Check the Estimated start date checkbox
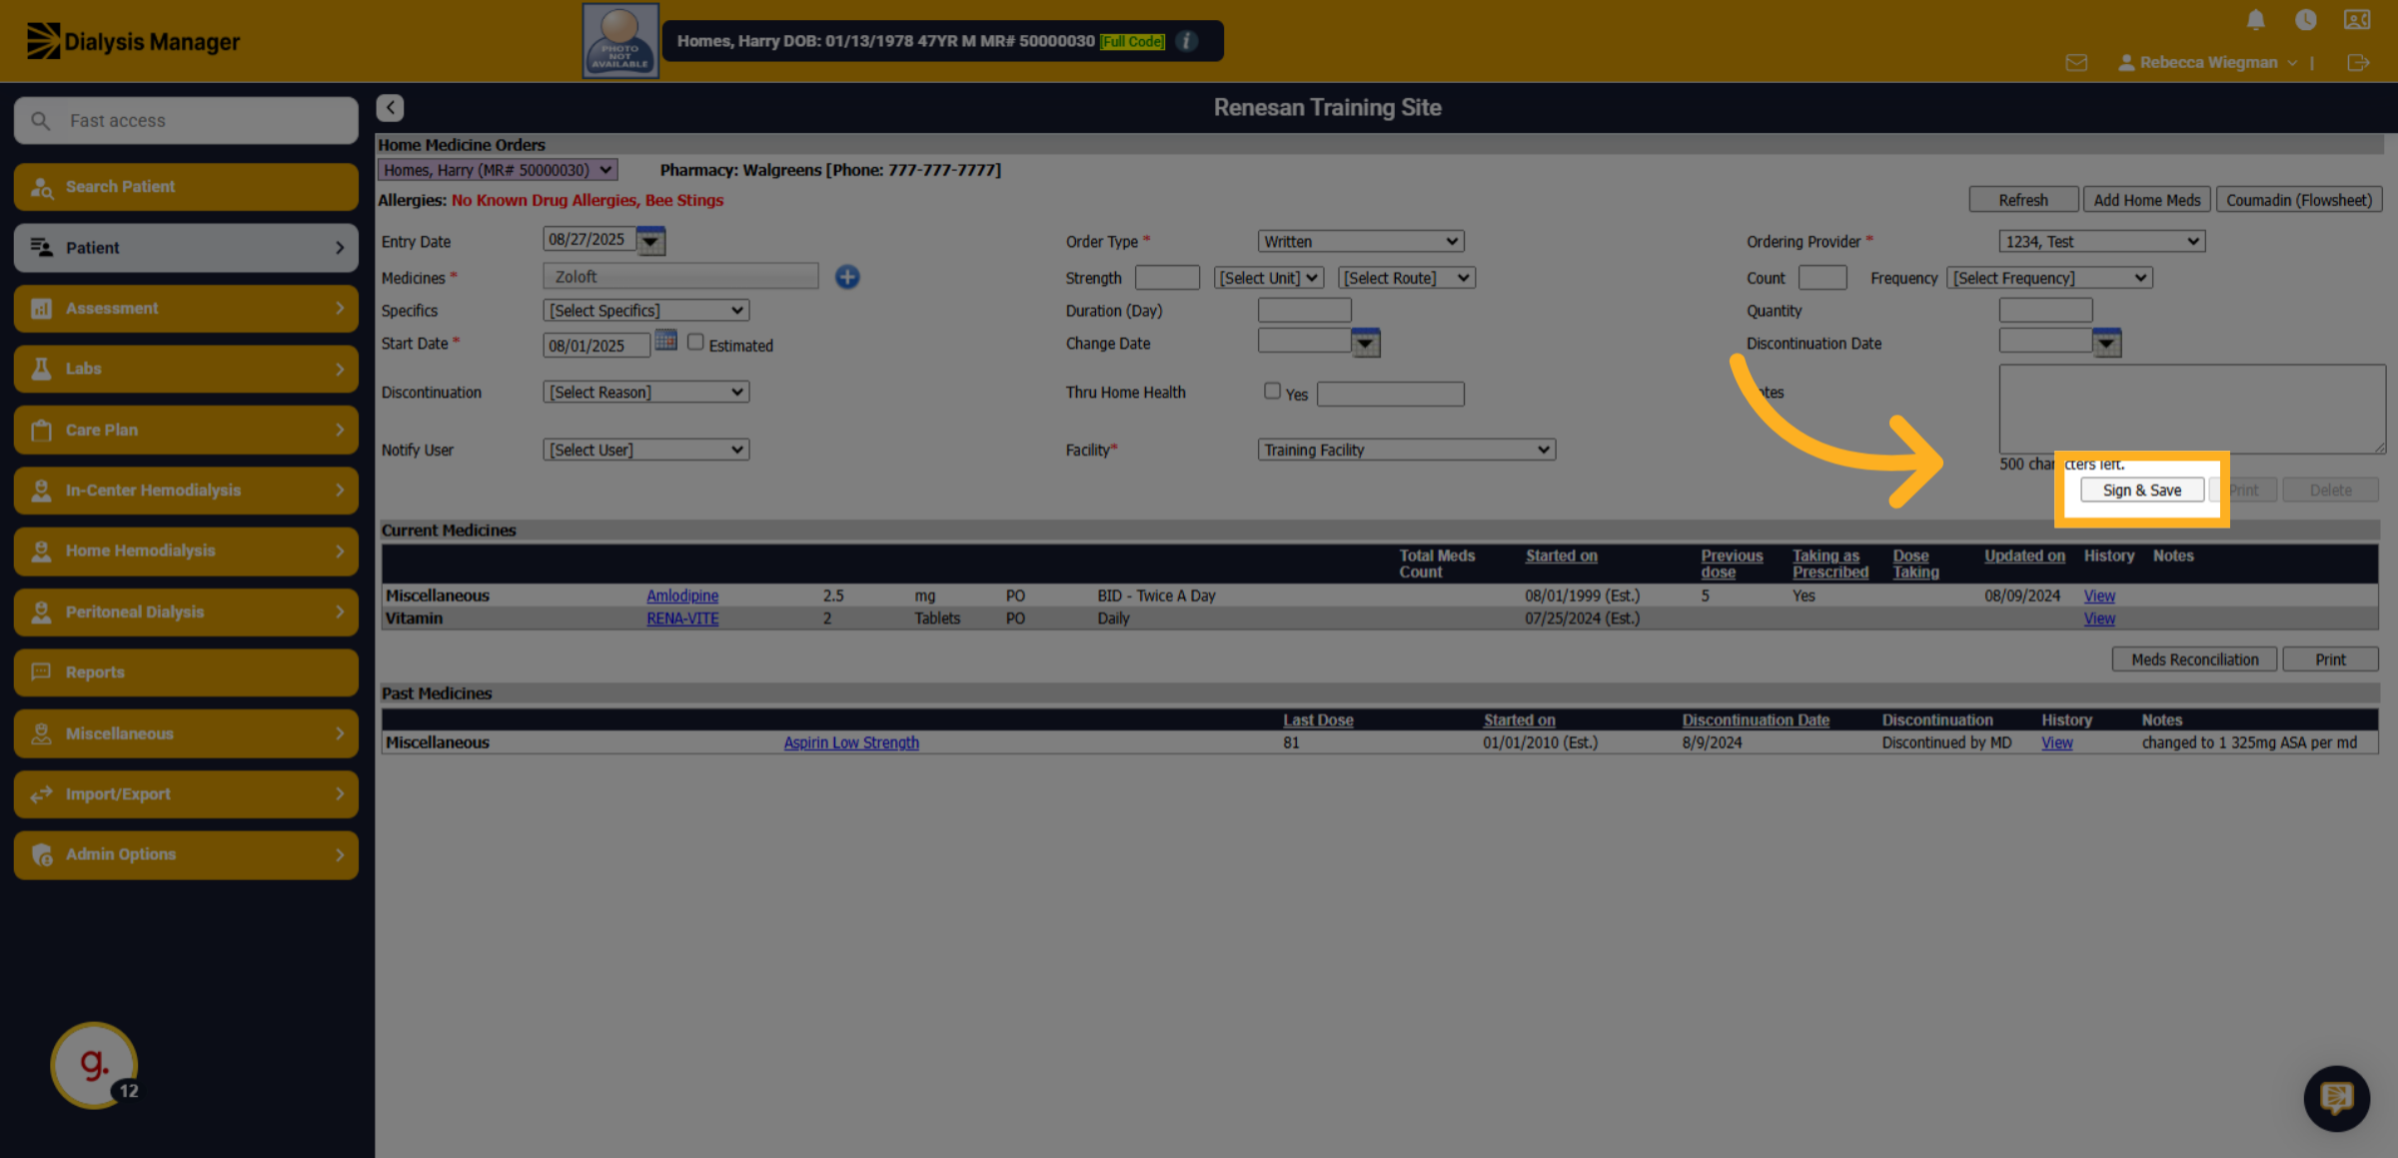Image resolution: width=2398 pixels, height=1158 pixels. [695, 342]
